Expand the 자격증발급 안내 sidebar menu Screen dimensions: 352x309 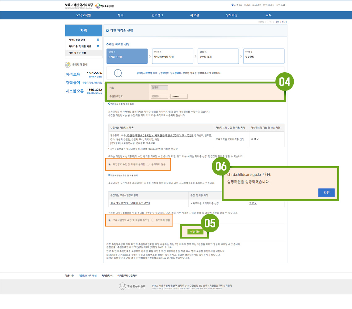tap(98, 40)
